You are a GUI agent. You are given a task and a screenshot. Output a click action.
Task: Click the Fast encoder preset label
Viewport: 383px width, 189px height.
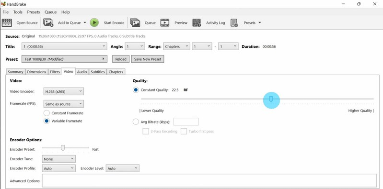click(x=95, y=149)
